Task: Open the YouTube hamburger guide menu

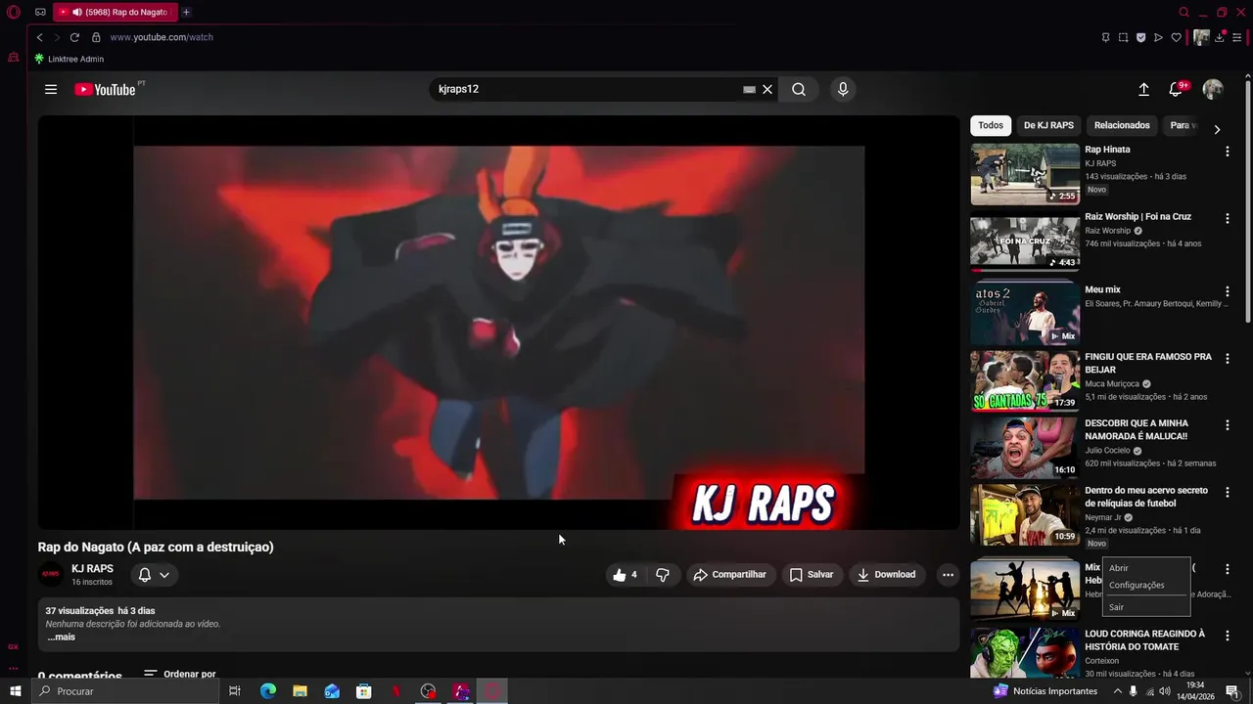Action: click(51, 89)
